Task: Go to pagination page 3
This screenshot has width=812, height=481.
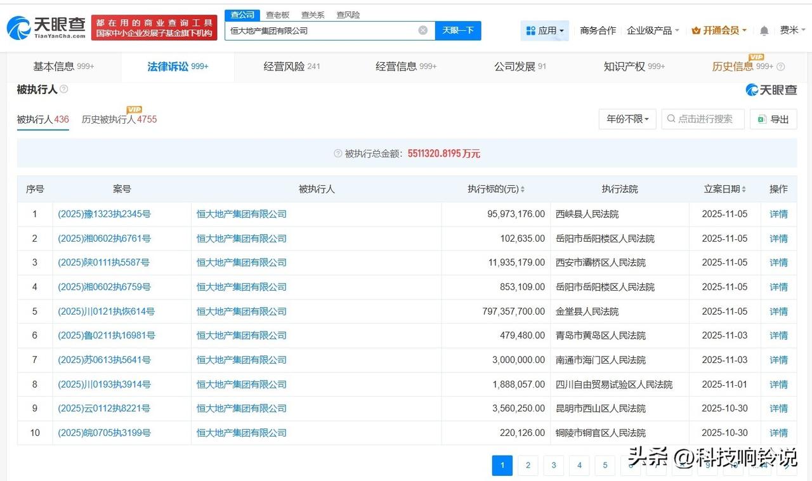Action: pos(553,465)
